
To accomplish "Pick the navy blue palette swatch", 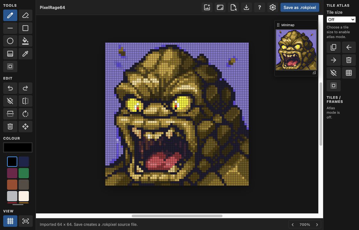I will (x=24, y=162).
